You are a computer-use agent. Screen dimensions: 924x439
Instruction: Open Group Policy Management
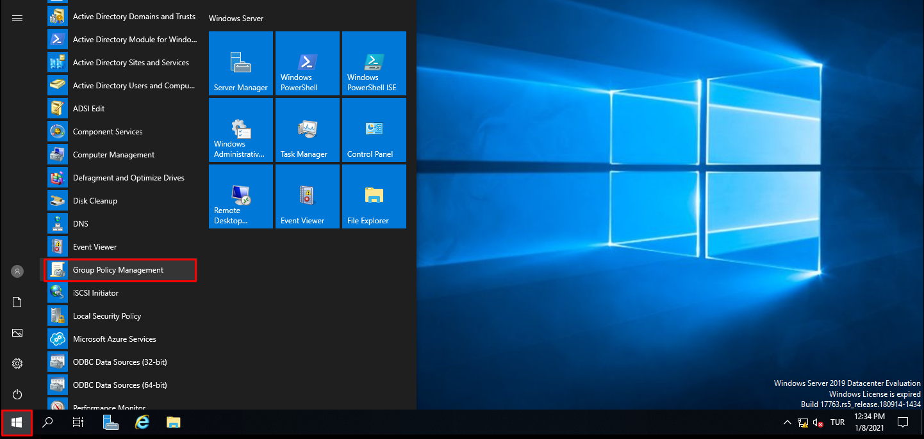tap(121, 270)
